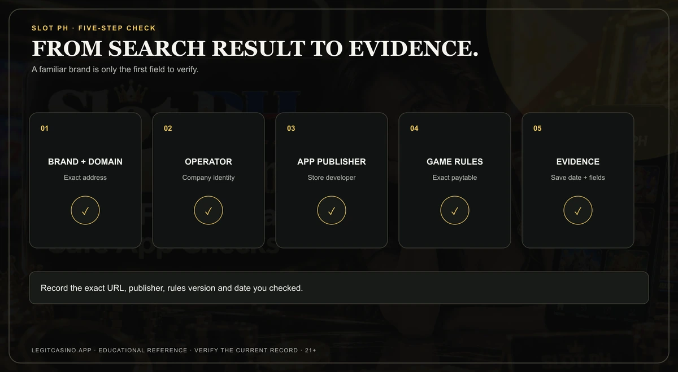678x372 pixels.
Task: Click the 'Record the exact URL...' note box
Action: [339, 288]
